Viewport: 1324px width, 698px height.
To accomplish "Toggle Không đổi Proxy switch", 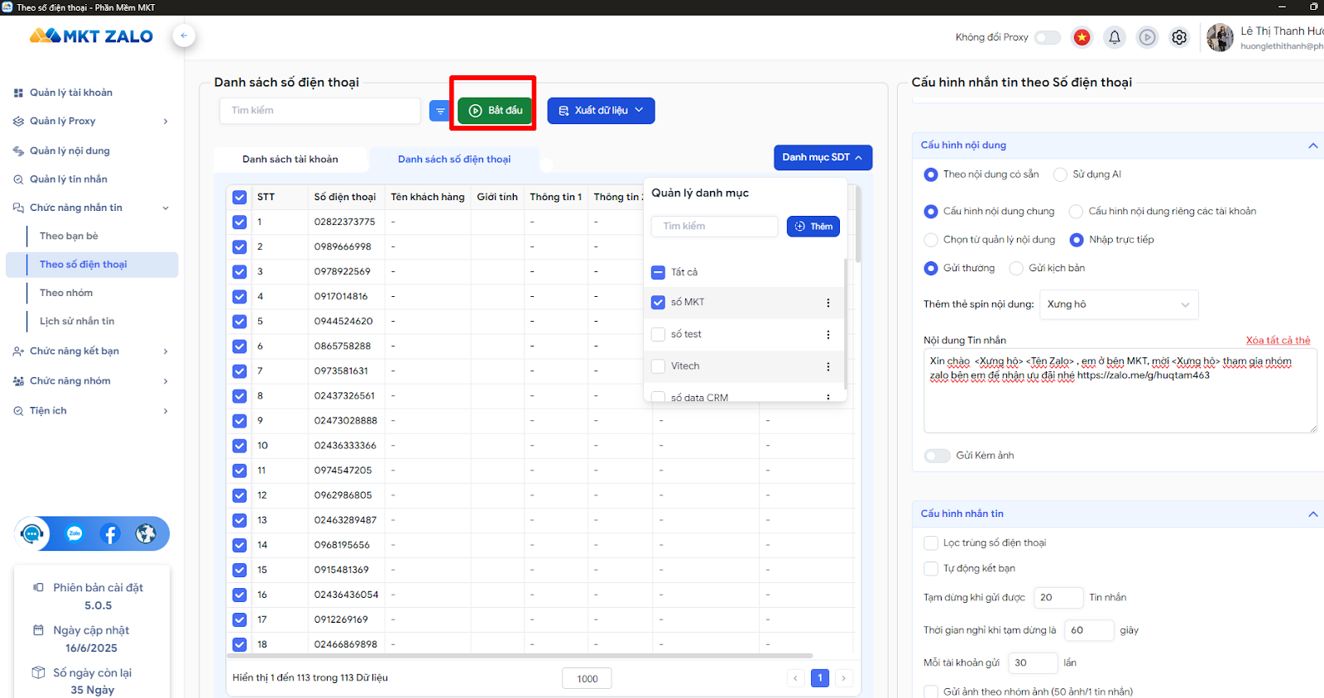I will pos(1048,37).
